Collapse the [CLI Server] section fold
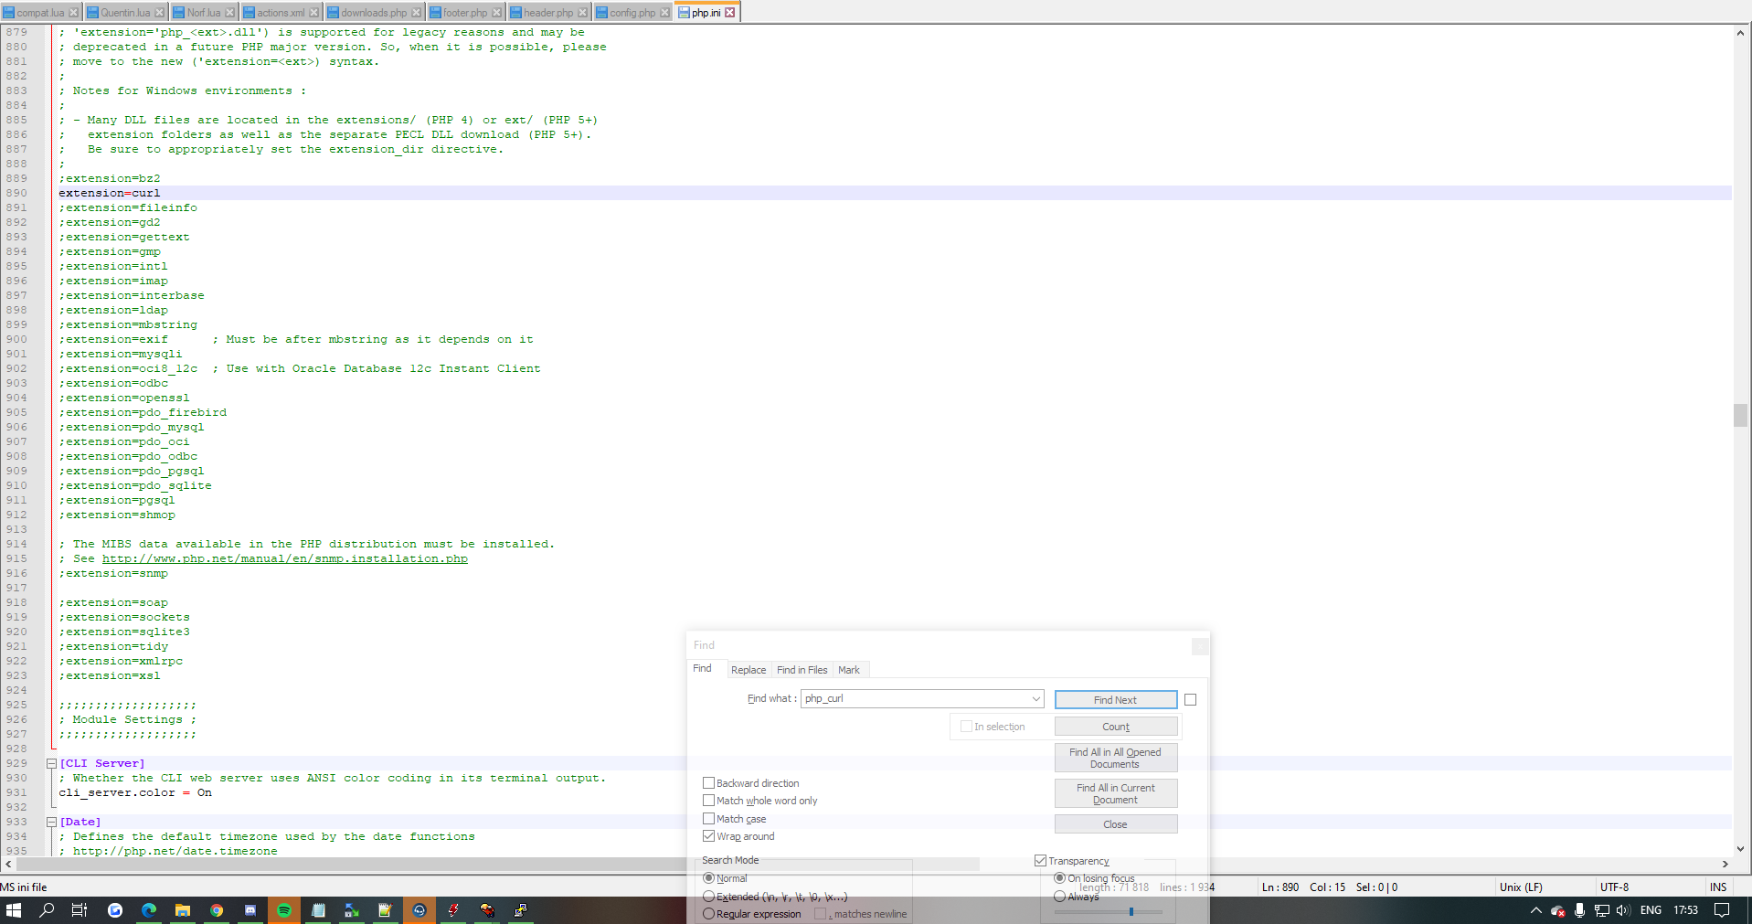Image resolution: width=1752 pixels, height=924 pixels. 52,763
